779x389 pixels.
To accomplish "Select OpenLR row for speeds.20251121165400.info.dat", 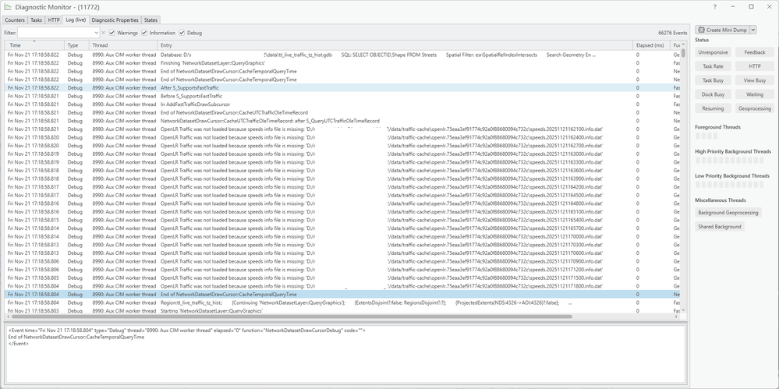I will tap(342, 220).
